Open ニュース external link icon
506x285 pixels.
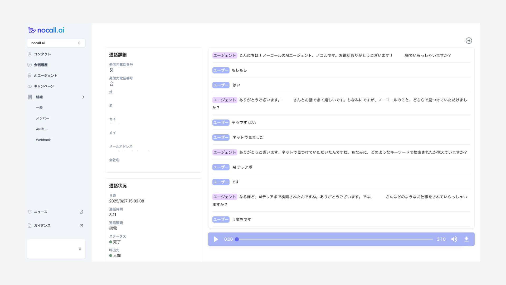81,212
